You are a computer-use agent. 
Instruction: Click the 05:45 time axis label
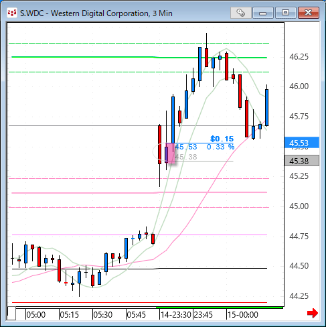[137, 315]
